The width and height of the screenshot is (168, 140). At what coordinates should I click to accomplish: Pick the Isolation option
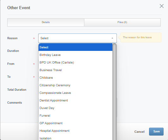(x=75, y=138)
